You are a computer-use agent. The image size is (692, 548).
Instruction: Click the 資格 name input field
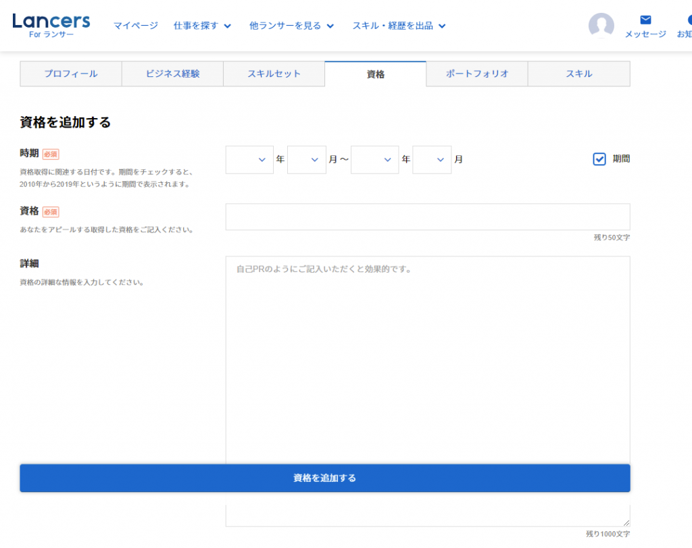[x=427, y=217]
